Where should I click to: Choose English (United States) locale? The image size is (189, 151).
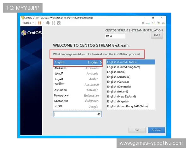point(131,62)
